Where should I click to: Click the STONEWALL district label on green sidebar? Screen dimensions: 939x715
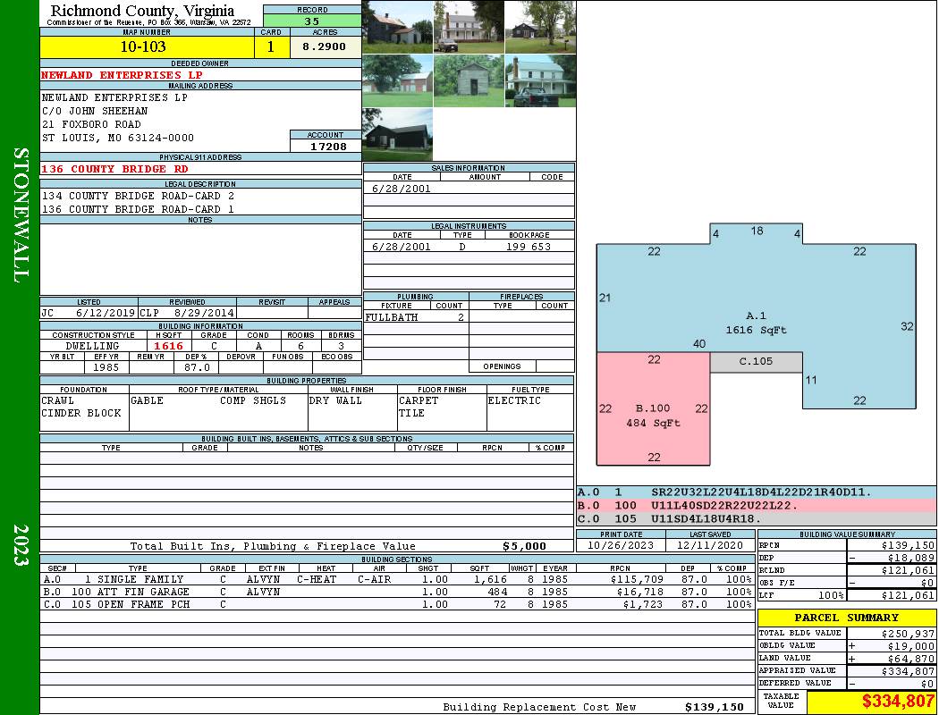(x=21, y=215)
